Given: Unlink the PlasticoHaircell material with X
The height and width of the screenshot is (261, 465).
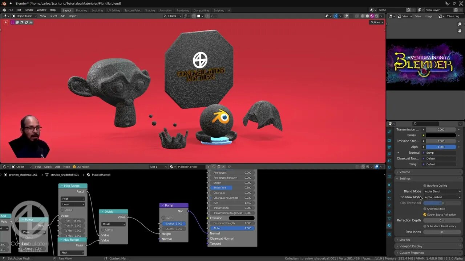Looking at the screenshot, I should point(223,167).
